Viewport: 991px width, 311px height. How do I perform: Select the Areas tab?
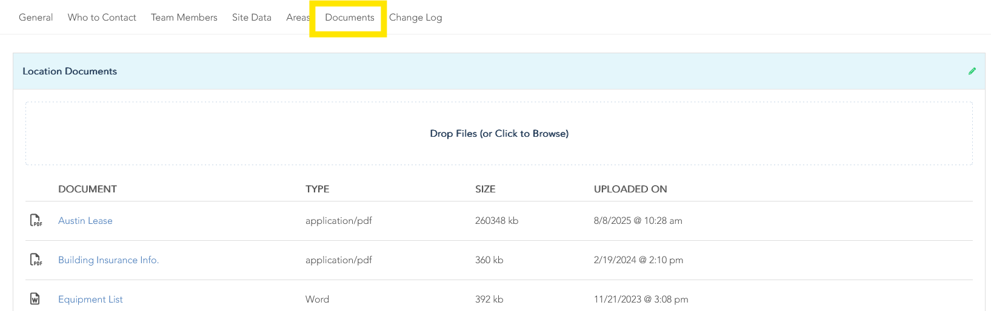click(297, 18)
